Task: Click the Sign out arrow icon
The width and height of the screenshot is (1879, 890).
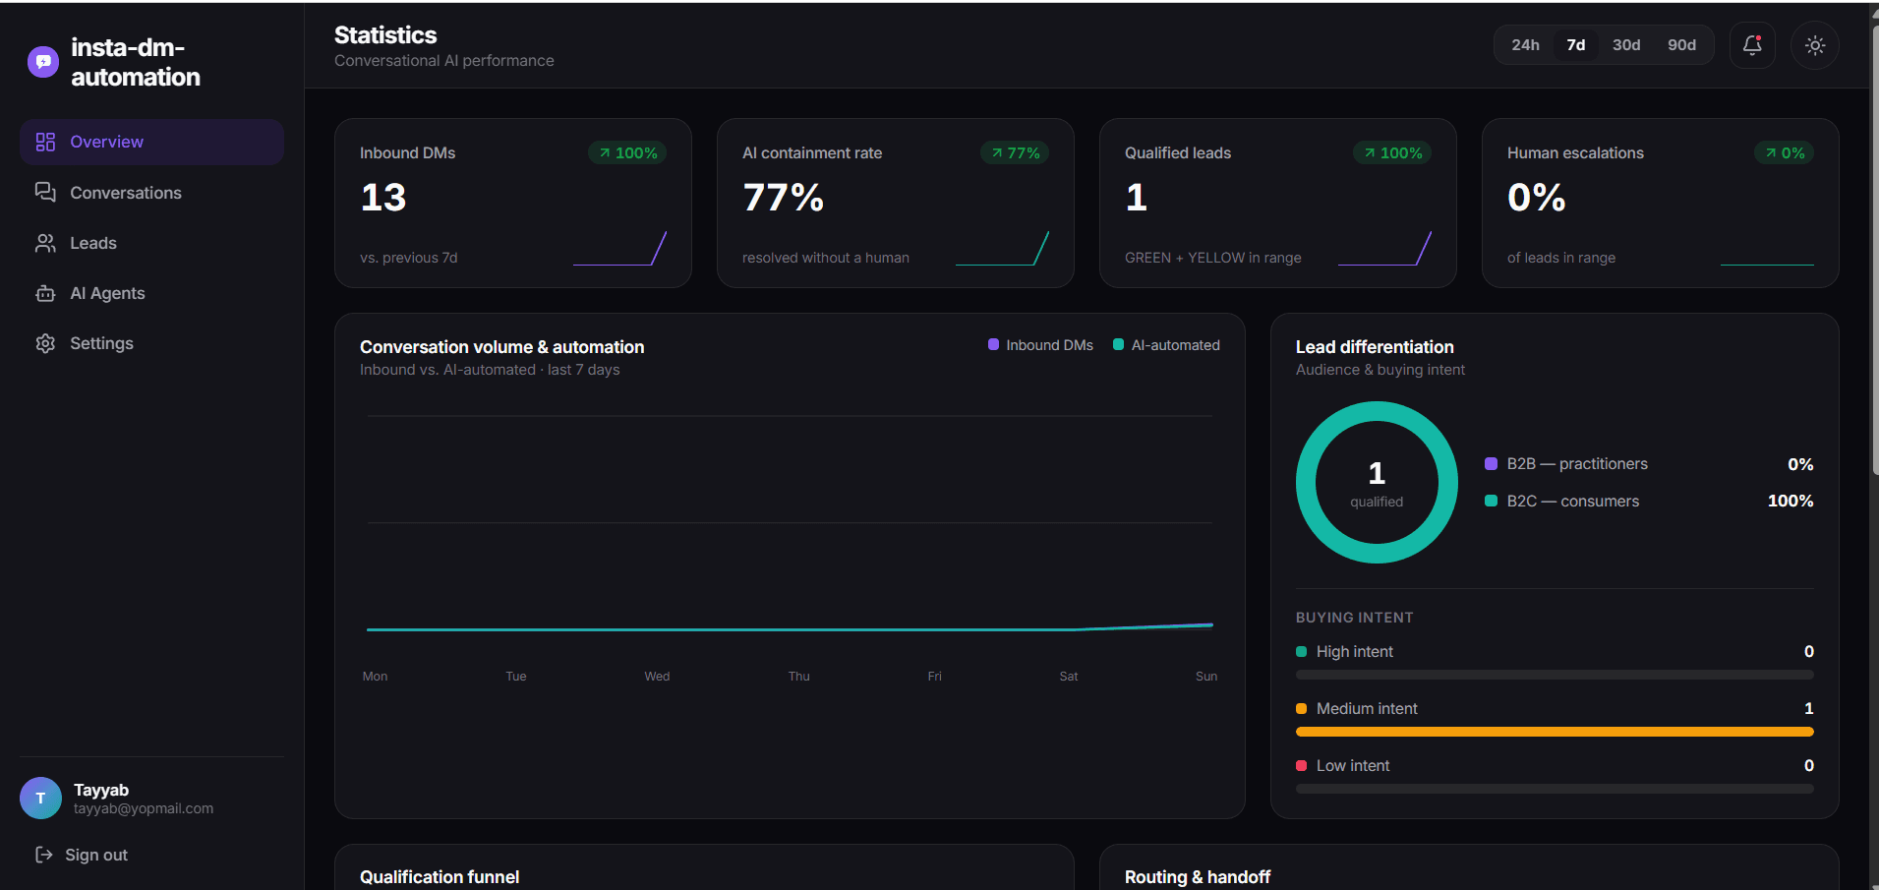Action: pos(43,855)
